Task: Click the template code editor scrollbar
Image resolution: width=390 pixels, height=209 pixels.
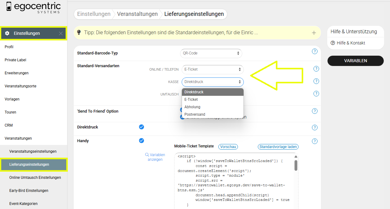Action: (x=296, y=165)
